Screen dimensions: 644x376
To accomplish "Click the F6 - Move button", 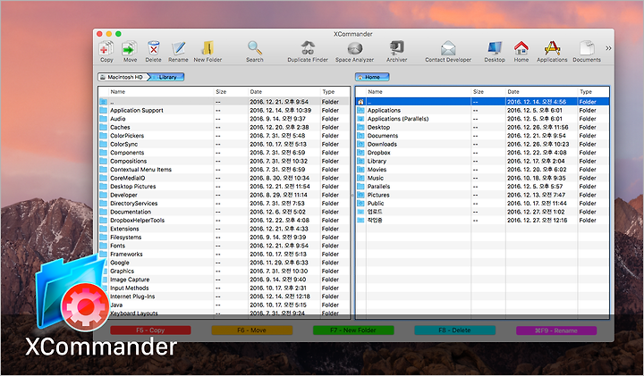I will click(x=251, y=330).
